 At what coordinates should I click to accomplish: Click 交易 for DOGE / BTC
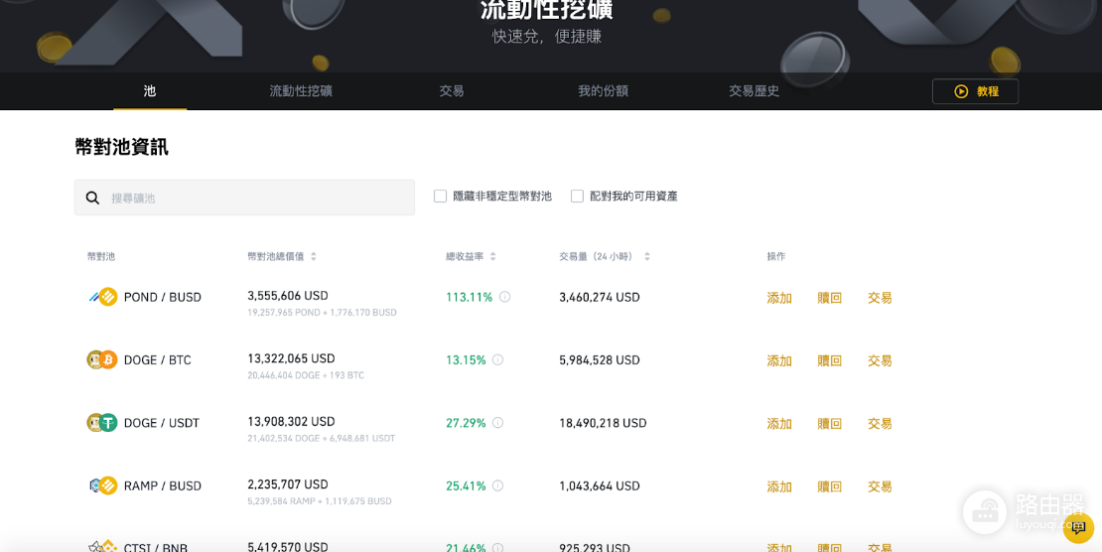pyautogui.click(x=880, y=360)
